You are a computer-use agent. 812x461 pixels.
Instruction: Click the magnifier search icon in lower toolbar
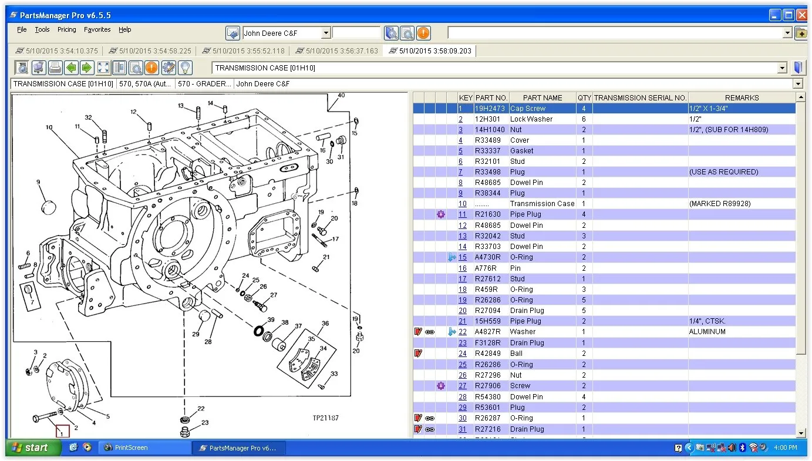[136, 68]
